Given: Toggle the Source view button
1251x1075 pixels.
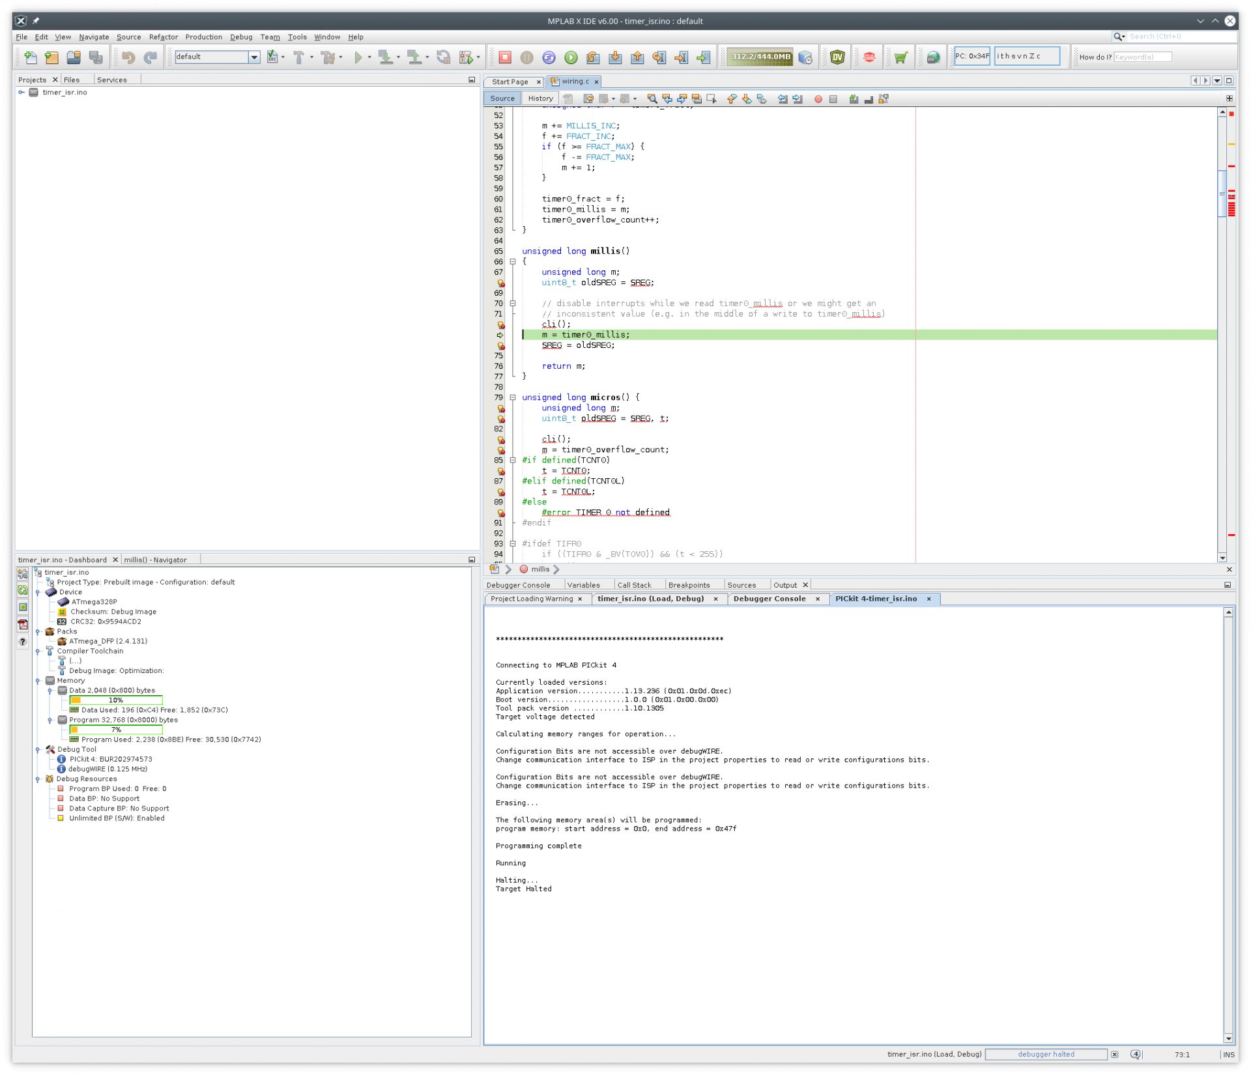Looking at the screenshot, I should tap(502, 98).
